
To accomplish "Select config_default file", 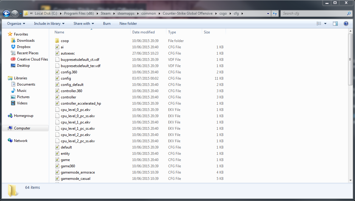I will coord(72,85).
